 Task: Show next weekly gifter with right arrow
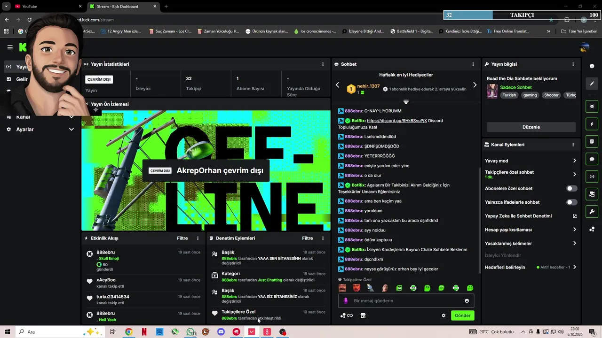475,85
